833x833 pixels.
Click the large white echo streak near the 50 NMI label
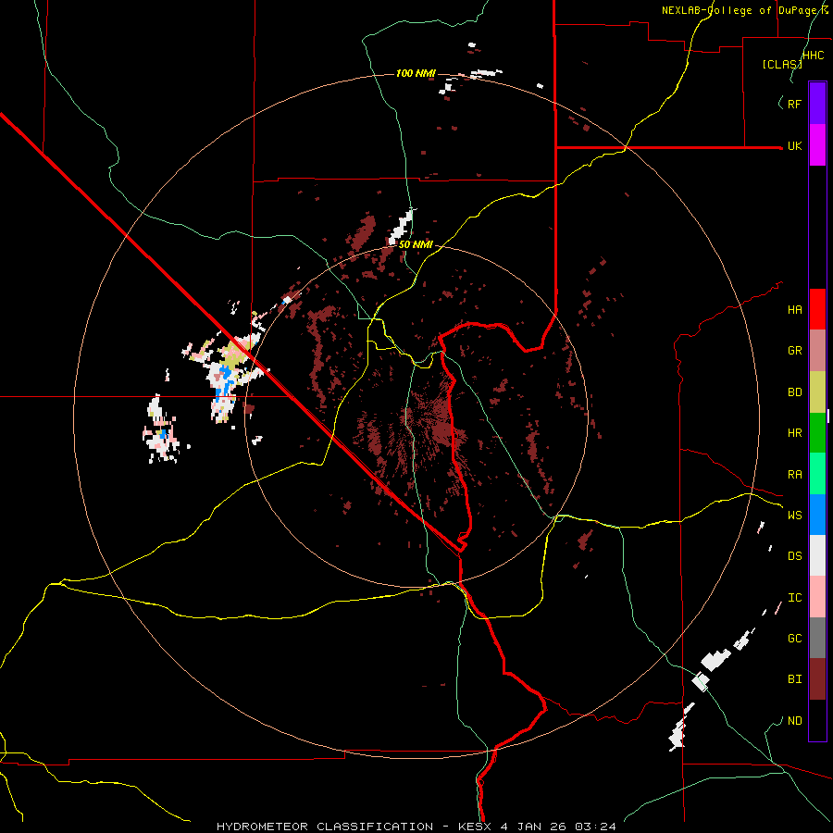pyautogui.click(x=401, y=227)
